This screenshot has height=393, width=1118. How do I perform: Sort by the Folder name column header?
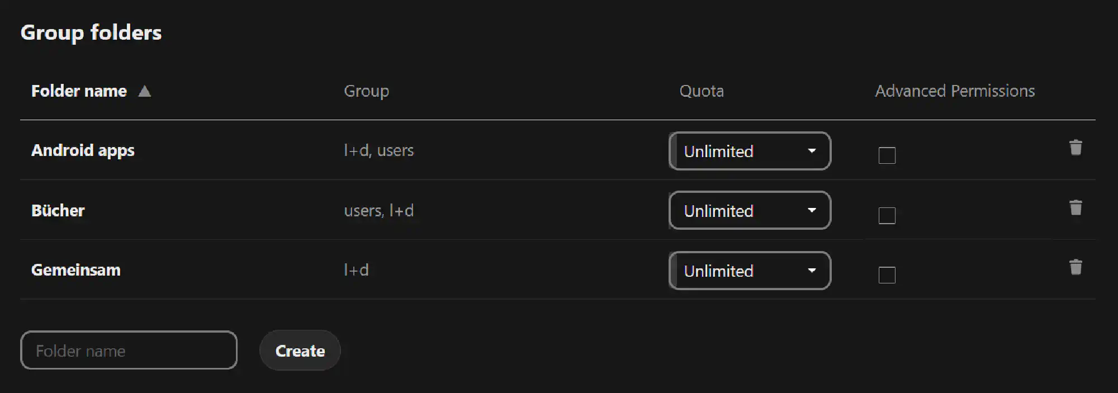pos(79,91)
